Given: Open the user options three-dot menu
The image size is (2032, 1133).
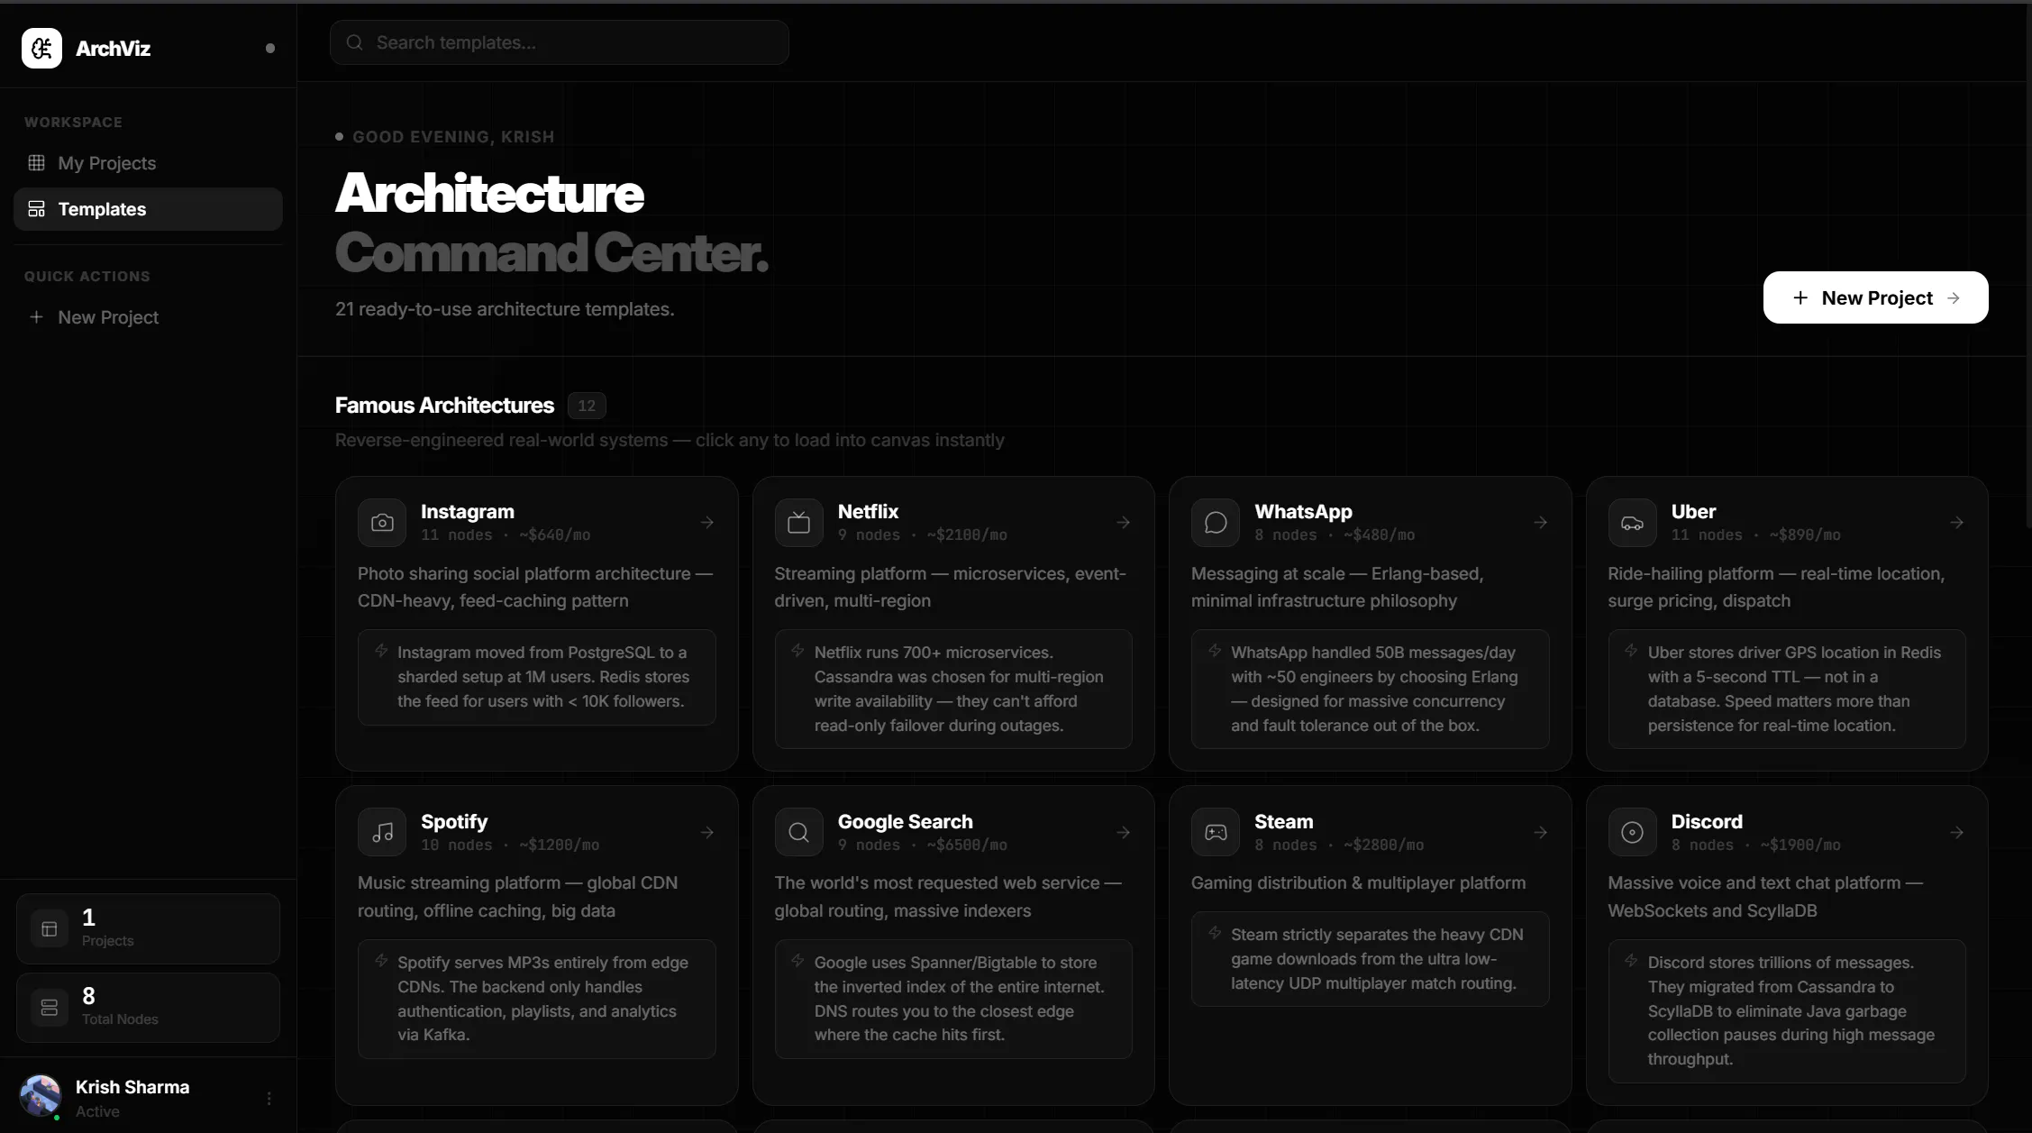Looking at the screenshot, I should pos(269,1098).
